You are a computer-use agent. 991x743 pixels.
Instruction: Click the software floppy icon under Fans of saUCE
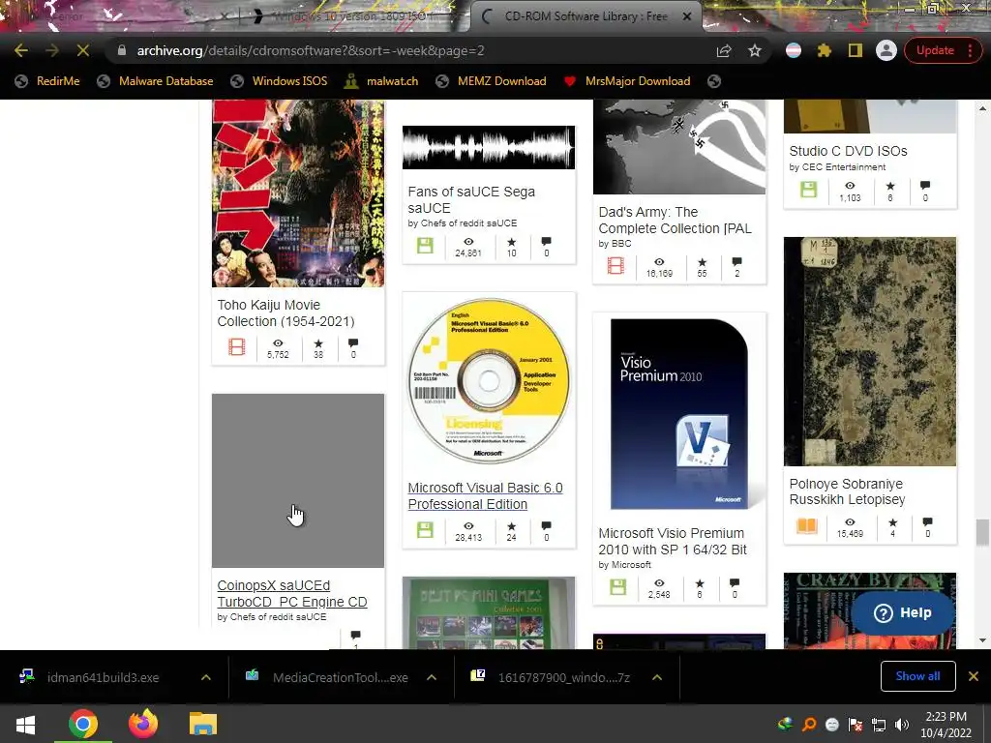click(426, 245)
